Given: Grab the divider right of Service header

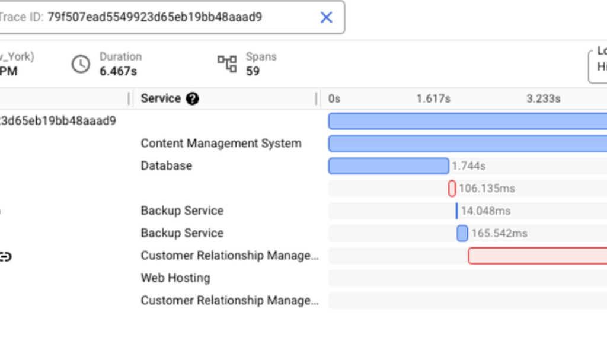Looking at the screenshot, I should pyautogui.click(x=317, y=99).
